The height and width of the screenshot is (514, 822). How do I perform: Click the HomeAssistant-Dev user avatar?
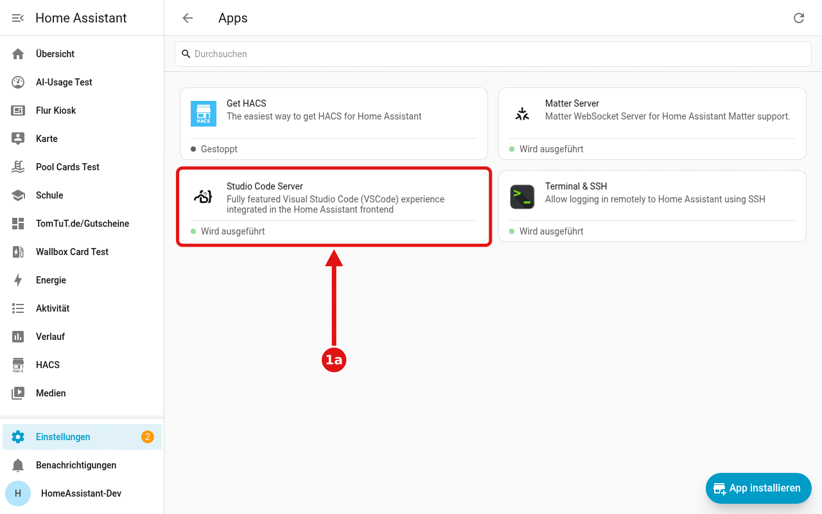coord(18,493)
